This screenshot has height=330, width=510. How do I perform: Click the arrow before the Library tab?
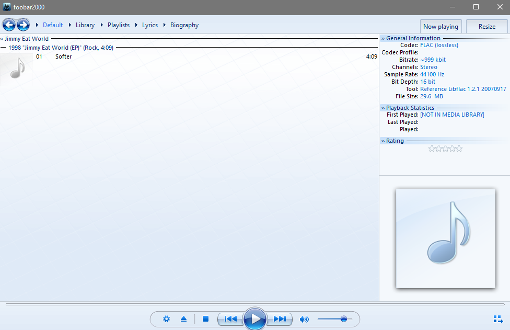(70, 25)
